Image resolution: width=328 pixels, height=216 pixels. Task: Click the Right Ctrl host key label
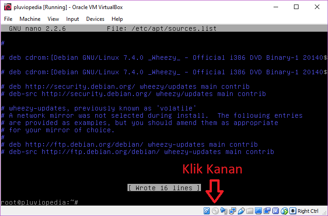[308, 211]
